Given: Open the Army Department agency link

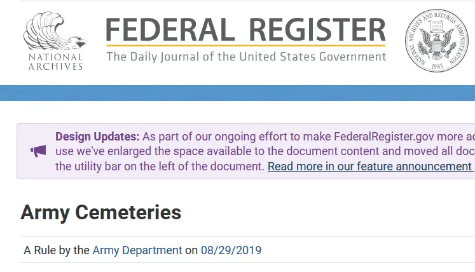Looking at the screenshot, I should [137, 250].
